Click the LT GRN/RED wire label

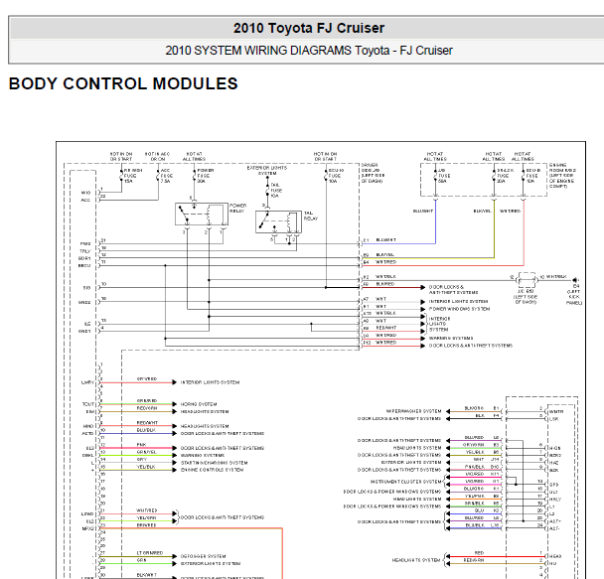(x=150, y=553)
